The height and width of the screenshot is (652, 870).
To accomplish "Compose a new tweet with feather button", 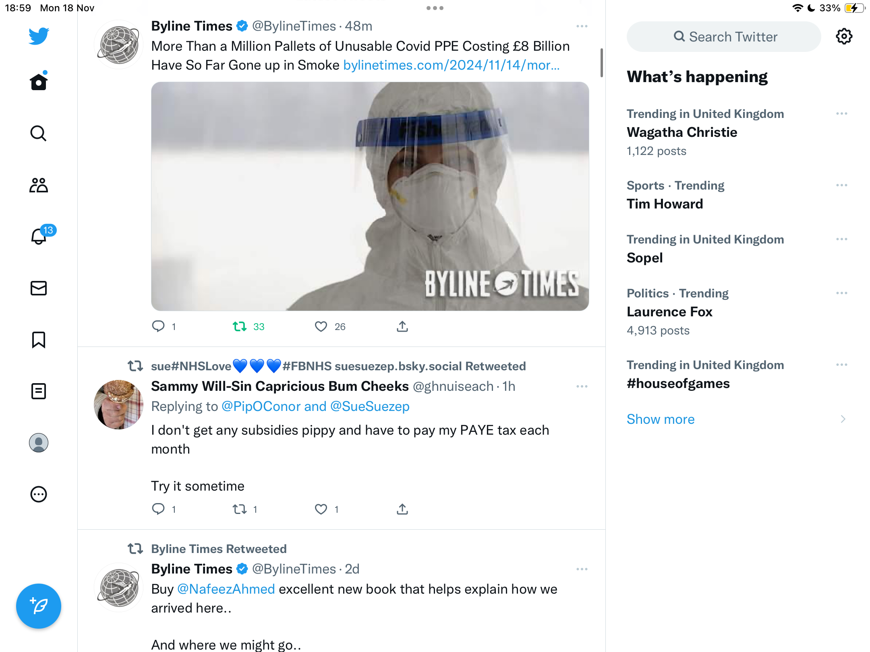I will [39, 606].
